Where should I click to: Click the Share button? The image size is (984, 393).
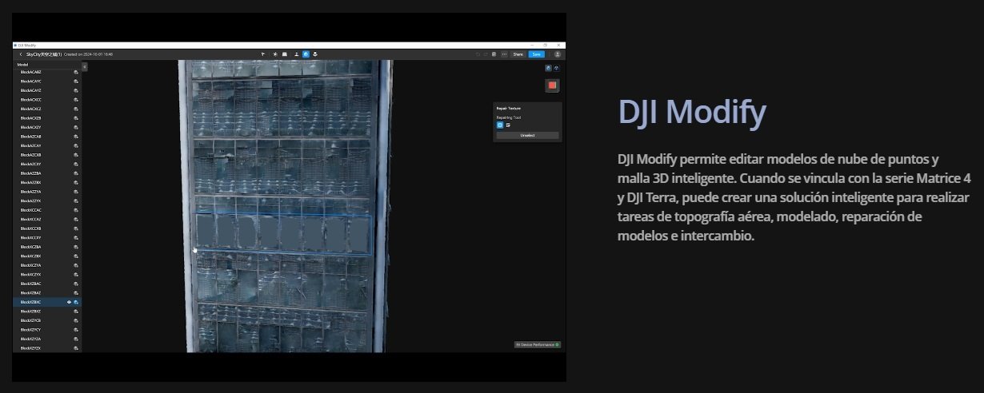[518, 54]
